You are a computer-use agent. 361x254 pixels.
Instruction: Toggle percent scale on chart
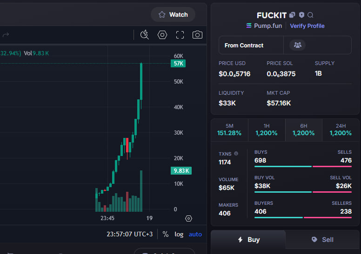pyautogui.click(x=165, y=234)
